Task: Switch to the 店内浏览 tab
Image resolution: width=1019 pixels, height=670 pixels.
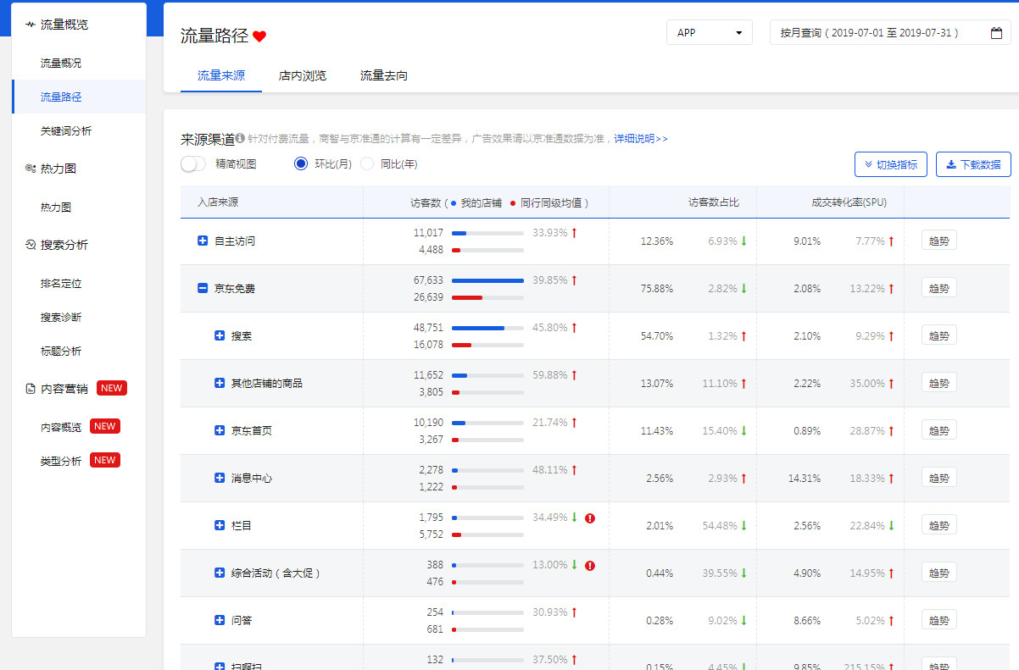Action: pos(302,75)
